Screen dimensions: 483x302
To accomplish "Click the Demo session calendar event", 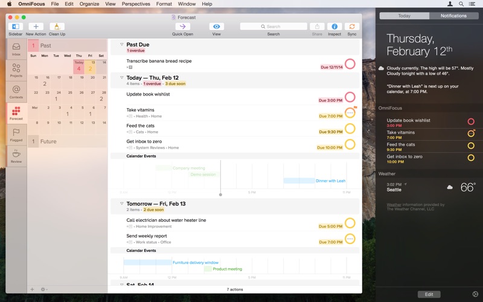I will point(202,175).
